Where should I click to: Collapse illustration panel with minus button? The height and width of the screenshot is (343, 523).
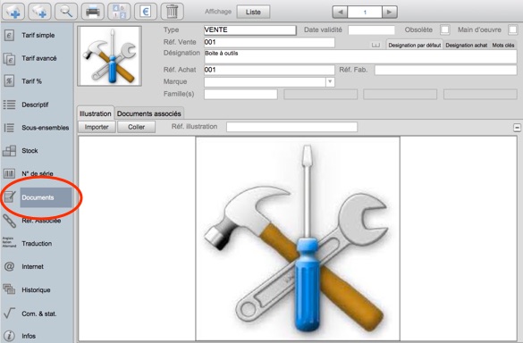[517, 128]
